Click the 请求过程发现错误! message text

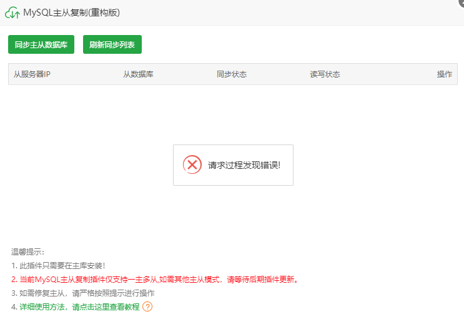244,165
